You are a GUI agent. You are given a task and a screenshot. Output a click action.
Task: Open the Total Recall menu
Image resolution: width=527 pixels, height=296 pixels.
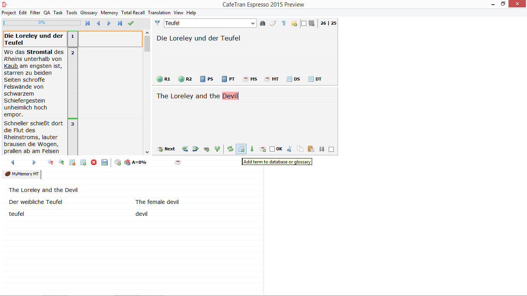click(133, 13)
